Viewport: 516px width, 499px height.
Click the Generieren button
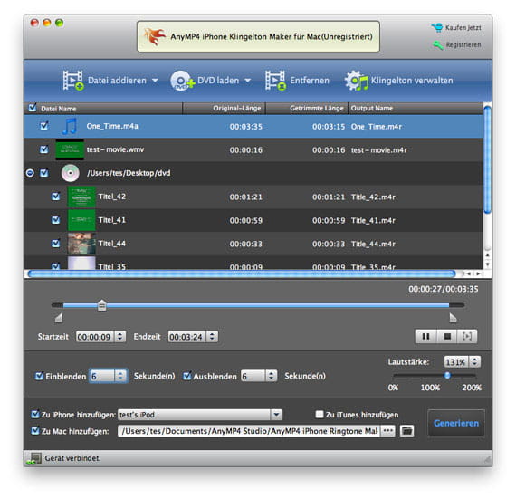(x=456, y=423)
